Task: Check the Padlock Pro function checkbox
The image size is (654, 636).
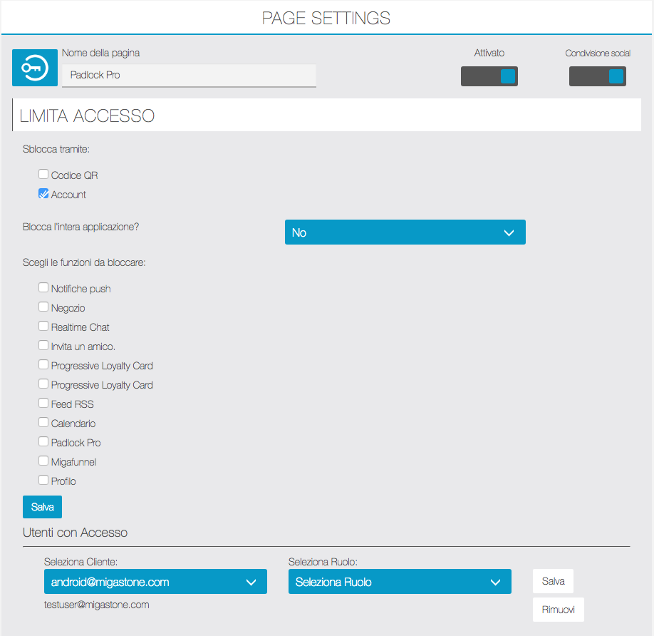Action: pyautogui.click(x=43, y=441)
